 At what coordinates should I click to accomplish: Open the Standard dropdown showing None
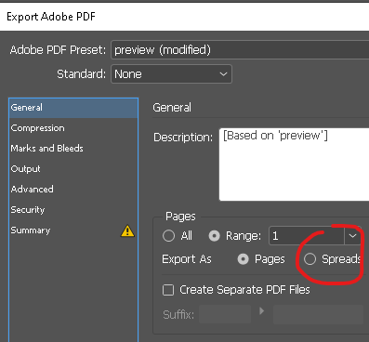tap(171, 74)
